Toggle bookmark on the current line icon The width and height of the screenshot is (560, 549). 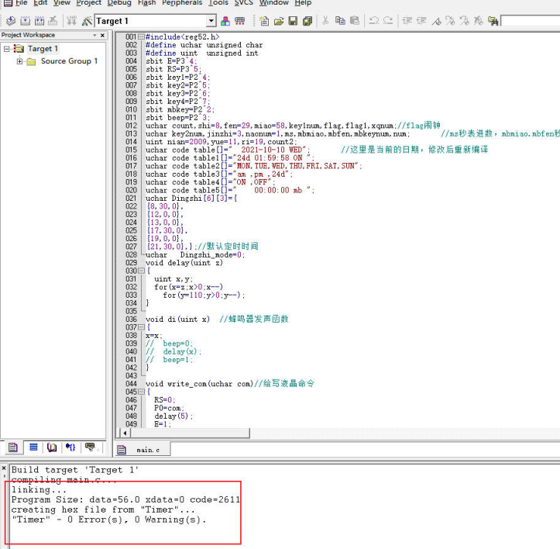[x=436, y=21]
